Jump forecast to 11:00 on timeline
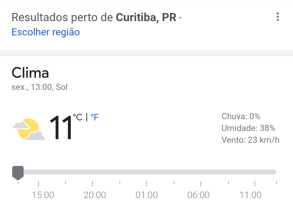Screen dimensions: 293x205 click(250, 195)
